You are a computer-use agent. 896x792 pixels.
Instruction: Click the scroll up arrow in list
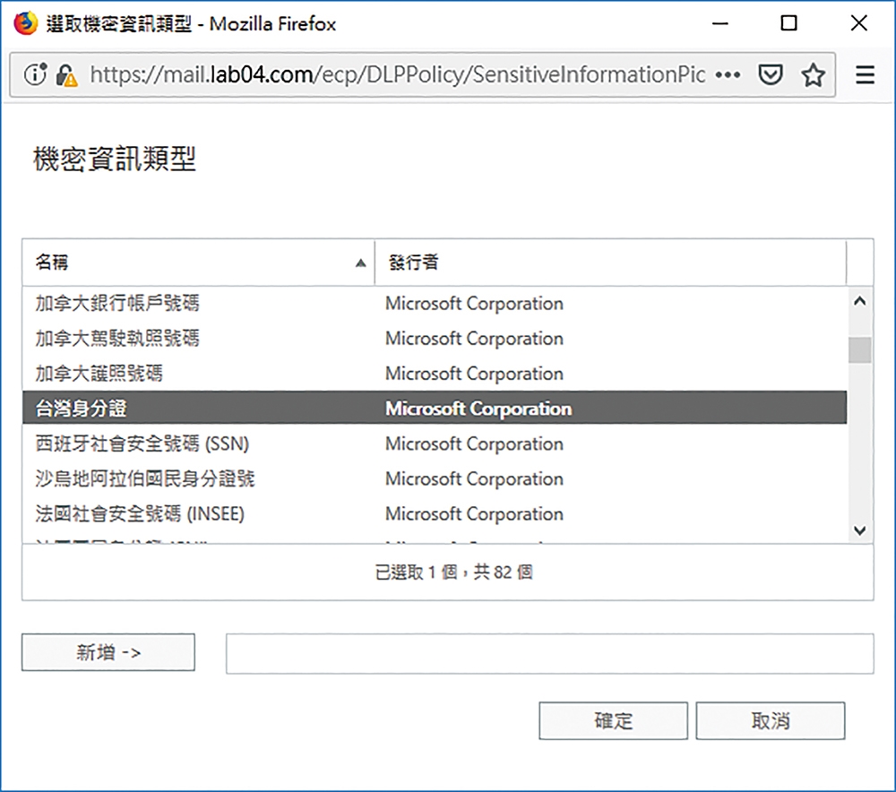pyautogui.click(x=859, y=301)
